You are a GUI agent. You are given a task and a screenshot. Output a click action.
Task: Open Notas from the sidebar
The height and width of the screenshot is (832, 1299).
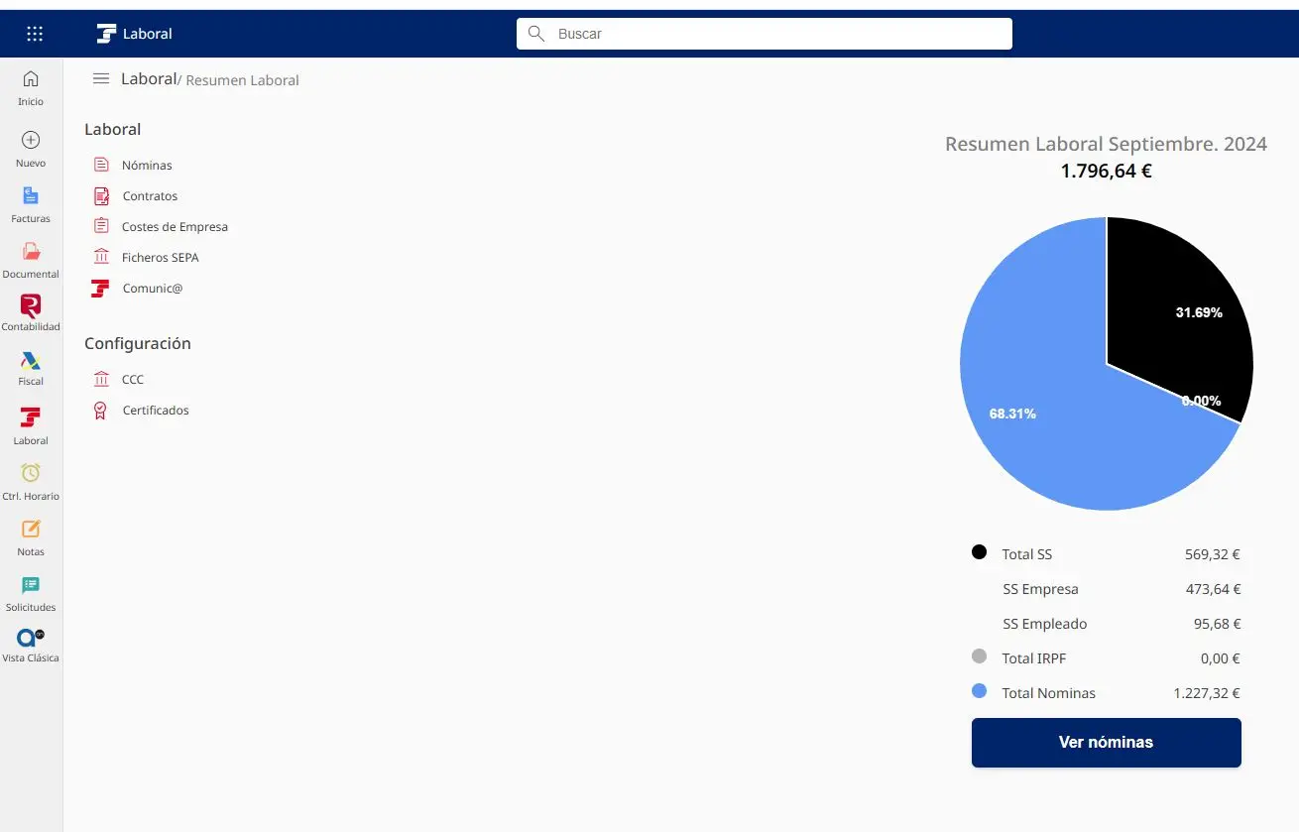31,529
